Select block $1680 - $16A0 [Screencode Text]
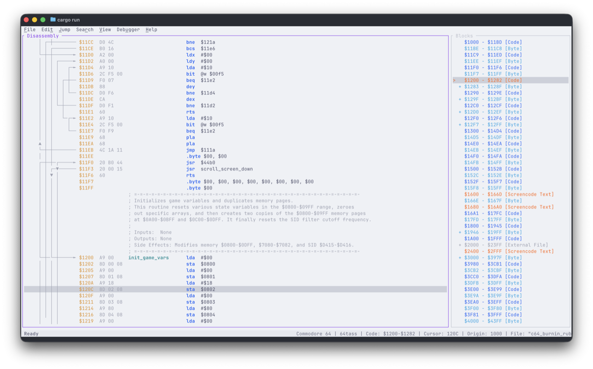Viewport: 593px width, 369px height. [509, 207]
